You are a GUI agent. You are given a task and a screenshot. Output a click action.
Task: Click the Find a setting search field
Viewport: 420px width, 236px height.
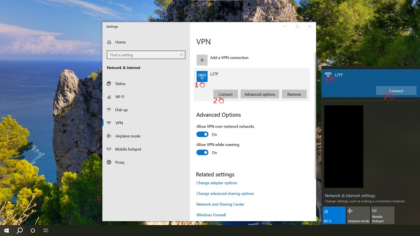tap(143, 55)
